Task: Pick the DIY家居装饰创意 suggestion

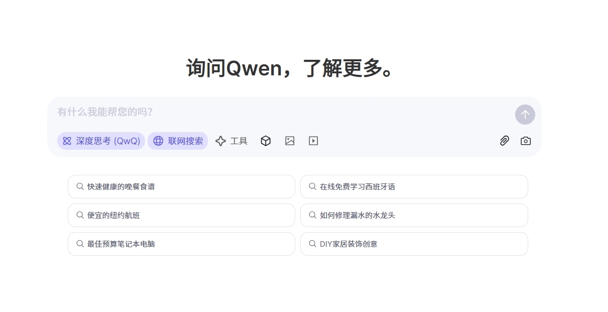Action: [x=414, y=244]
